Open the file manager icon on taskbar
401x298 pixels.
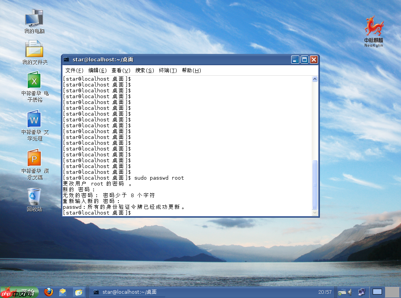click(78, 292)
